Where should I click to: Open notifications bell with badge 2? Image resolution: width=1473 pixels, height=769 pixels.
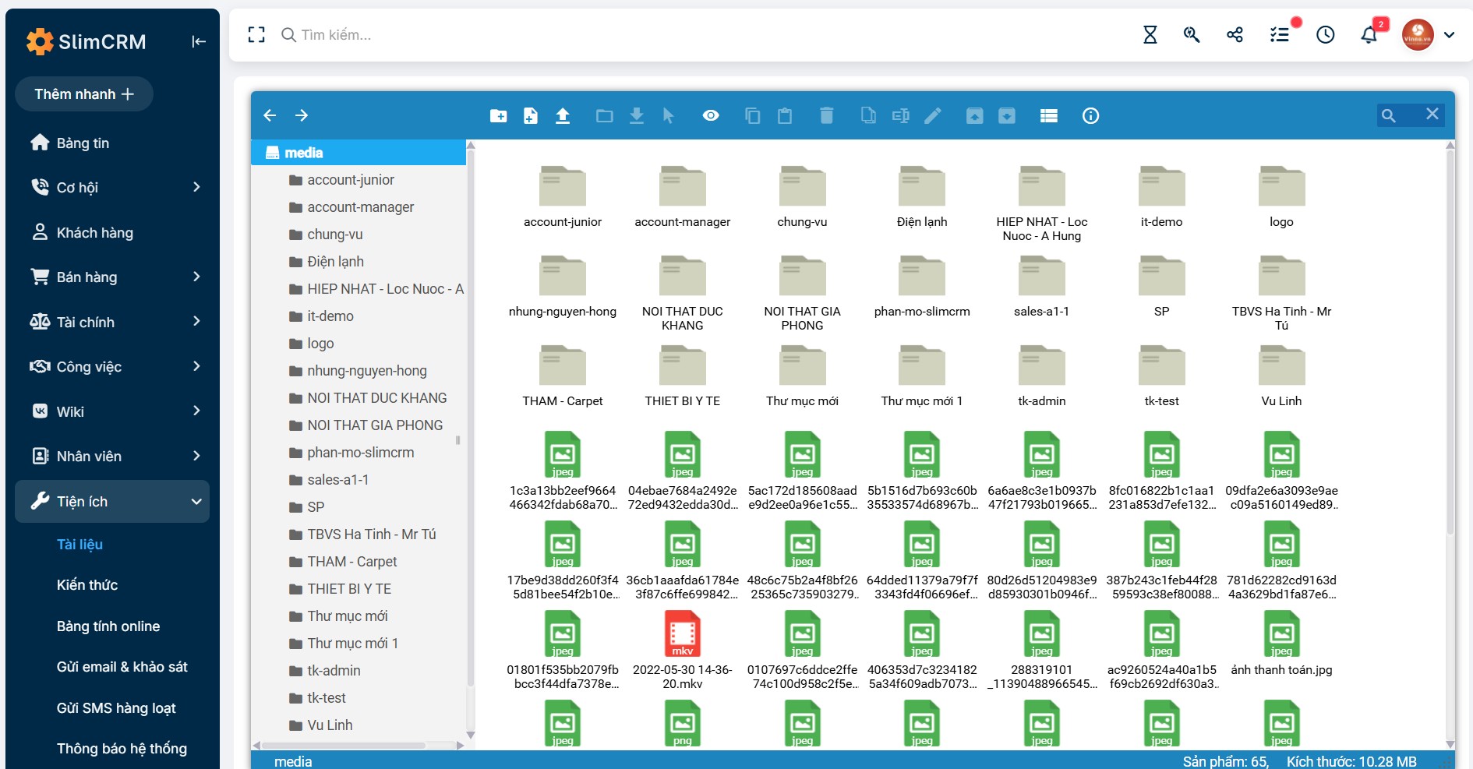coord(1369,34)
